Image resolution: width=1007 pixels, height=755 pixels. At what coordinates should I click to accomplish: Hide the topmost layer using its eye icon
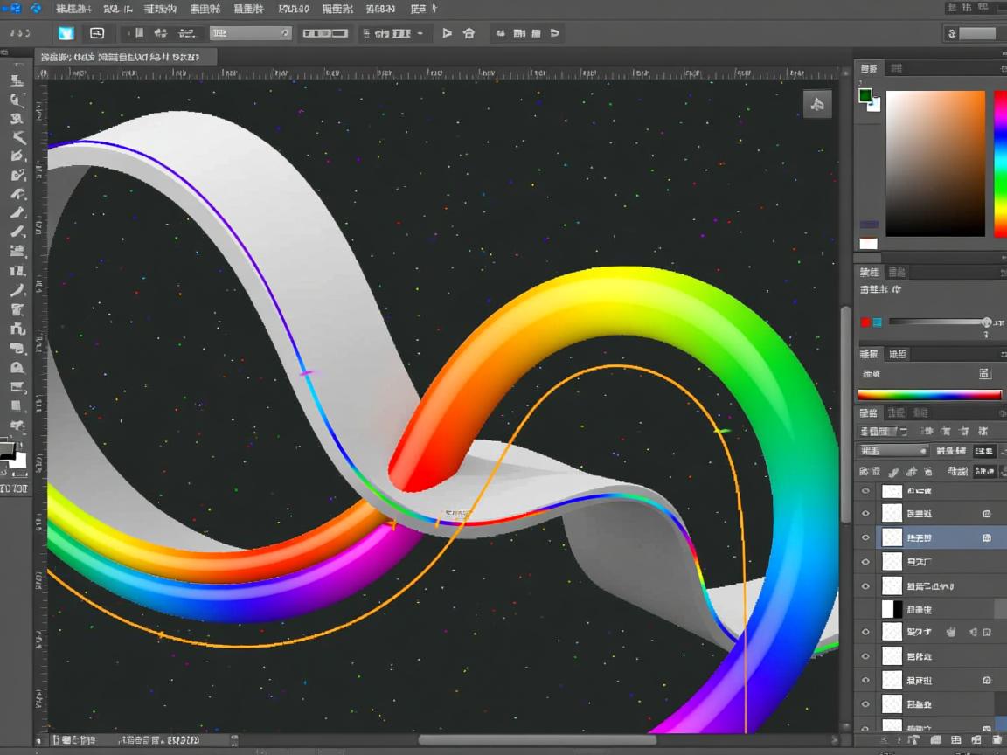pyautogui.click(x=865, y=491)
